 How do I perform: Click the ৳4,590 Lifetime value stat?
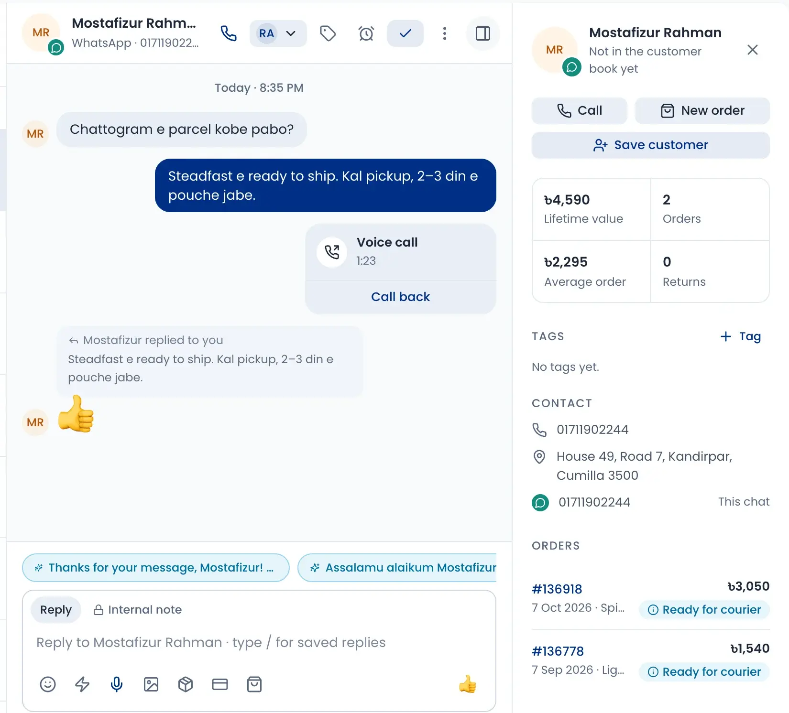pos(592,209)
